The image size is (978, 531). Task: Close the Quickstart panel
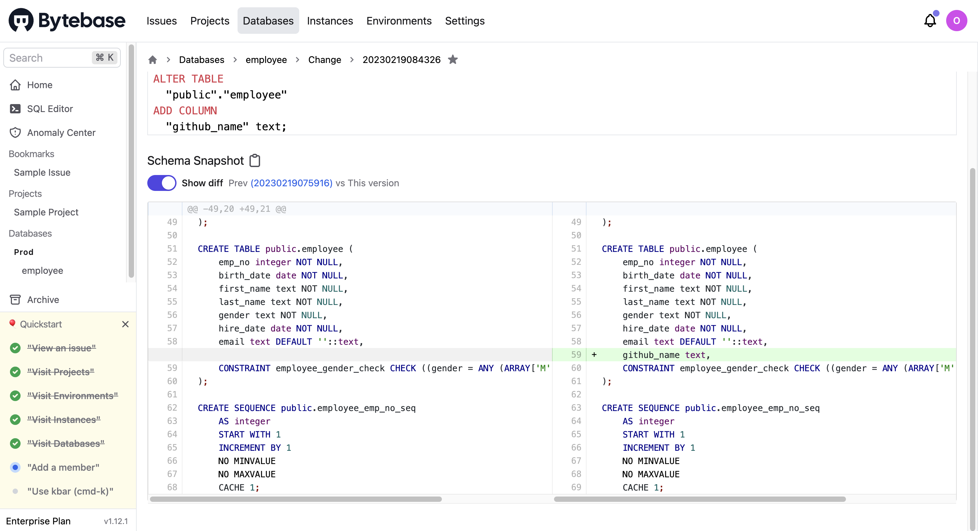click(x=125, y=324)
